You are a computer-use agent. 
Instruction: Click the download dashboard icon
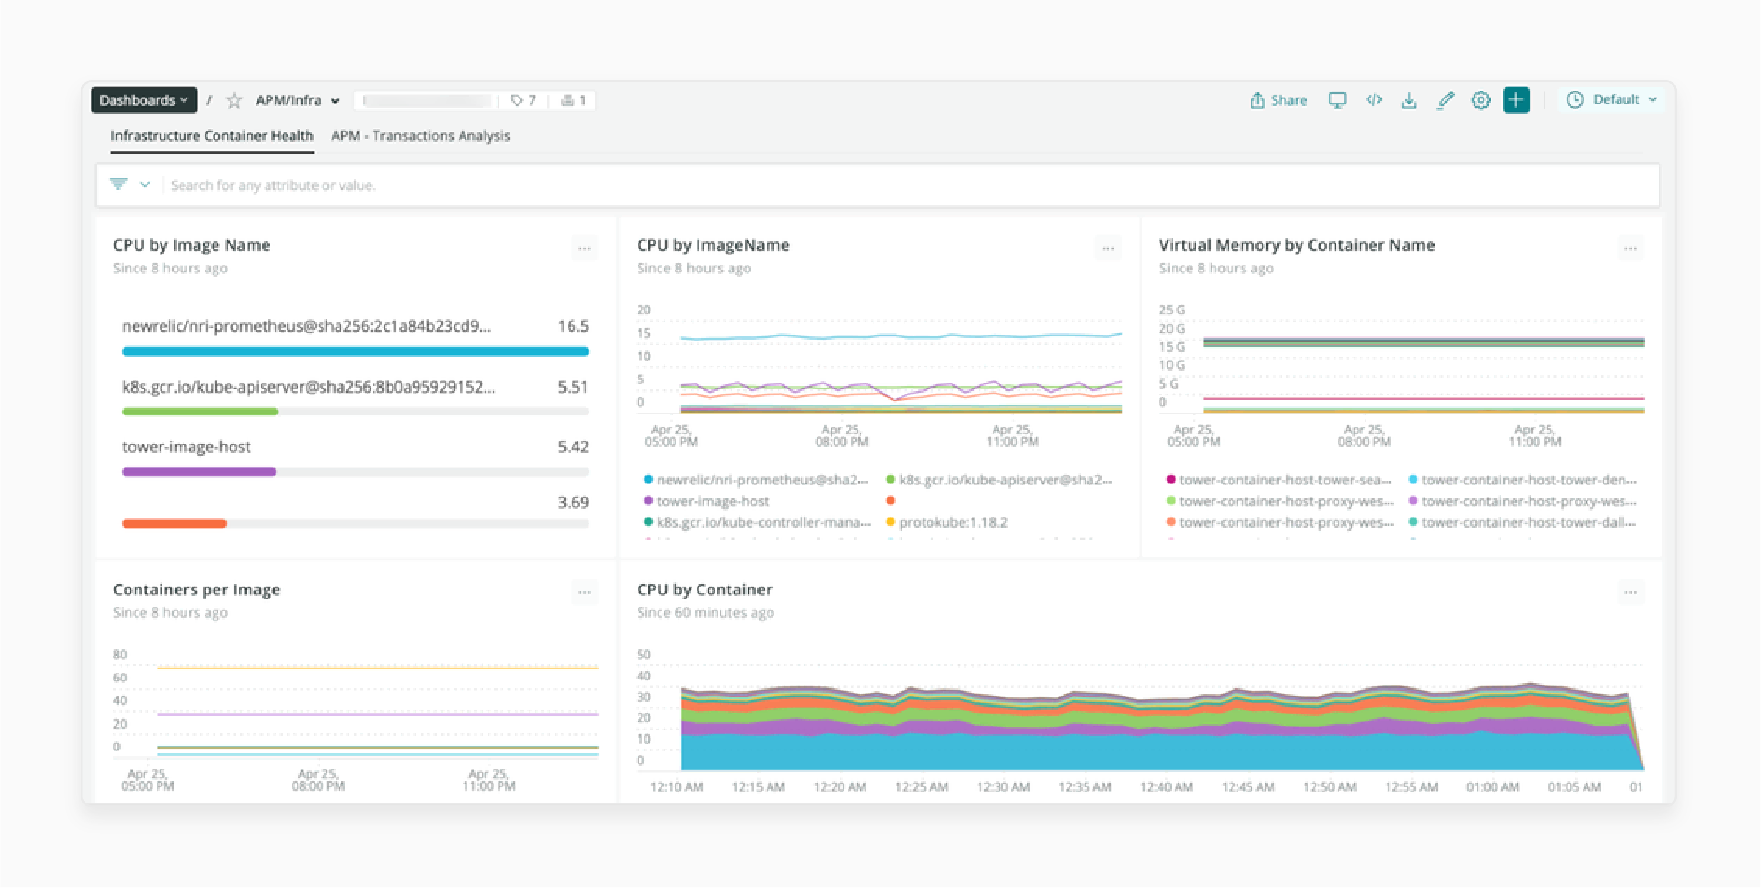pos(1409,101)
